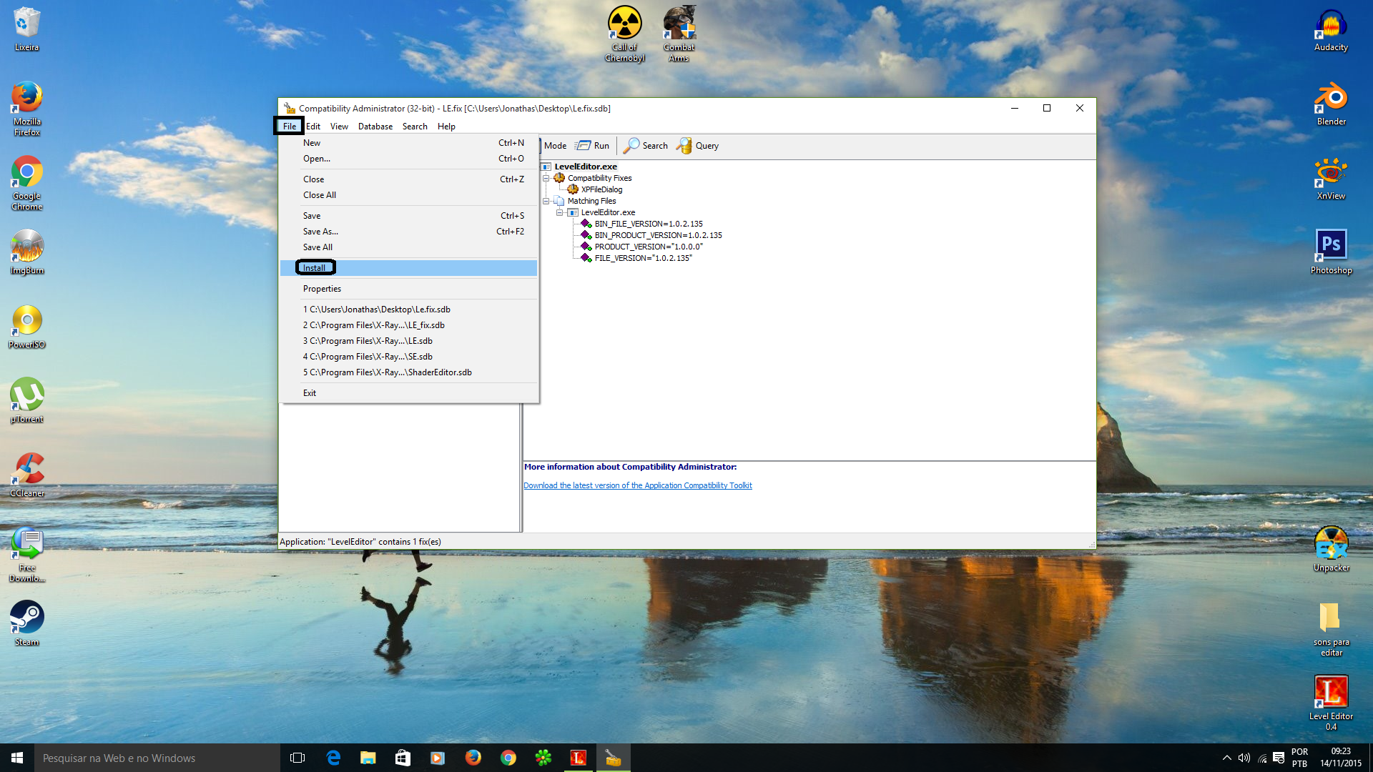Viewport: 1373px width, 772px height.
Task: Select the µTorrent desktop icon
Action: pos(26,401)
